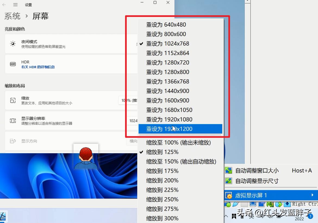Click the download arrow icon in VirtualBox status bar
Screen dimensions: 318x223
point(287,204)
